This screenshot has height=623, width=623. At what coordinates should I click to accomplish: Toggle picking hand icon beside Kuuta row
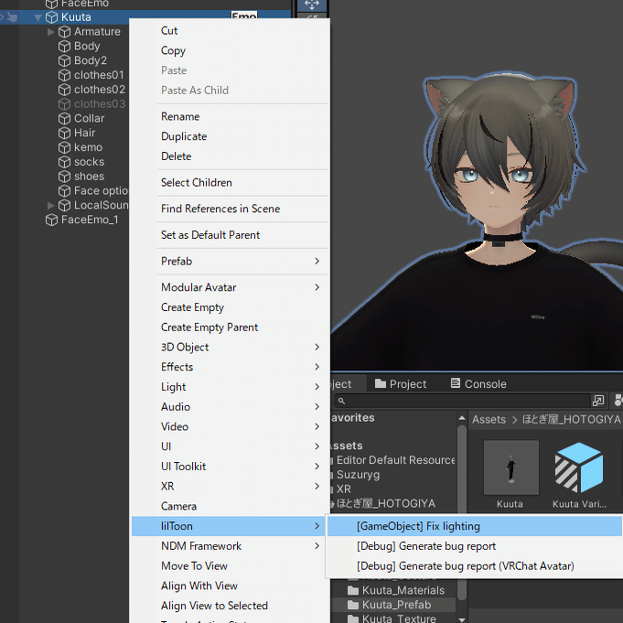point(12,17)
